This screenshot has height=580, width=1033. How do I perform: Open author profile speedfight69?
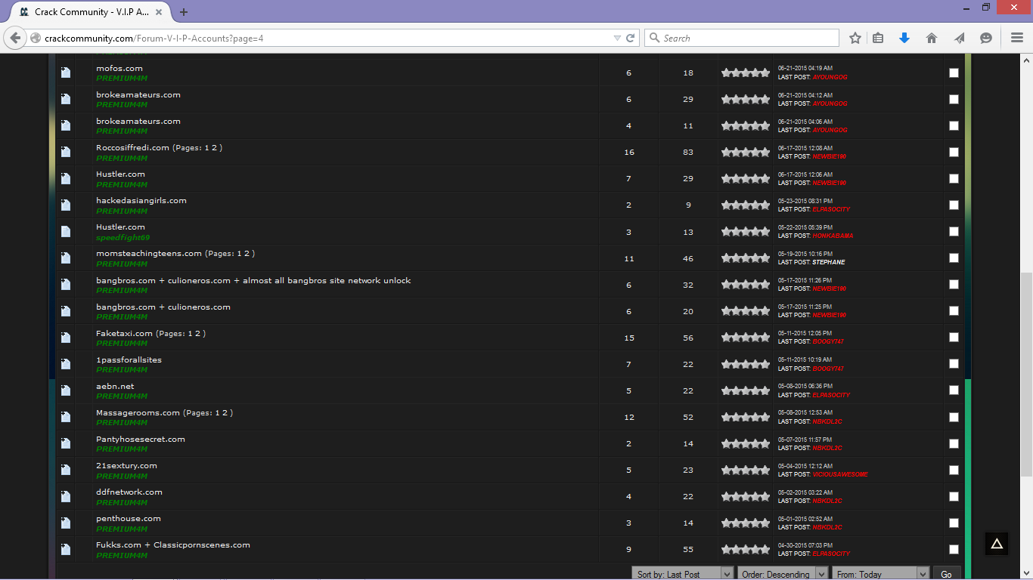pyautogui.click(x=123, y=237)
